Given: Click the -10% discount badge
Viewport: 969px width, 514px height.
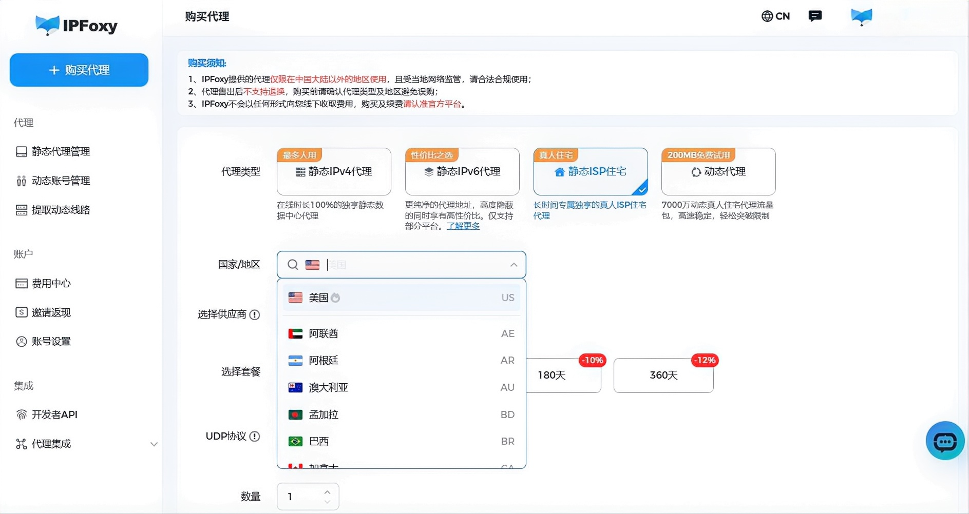Looking at the screenshot, I should coord(592,360).
